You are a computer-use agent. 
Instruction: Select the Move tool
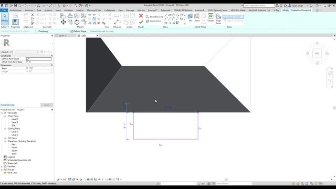point(63,22)
